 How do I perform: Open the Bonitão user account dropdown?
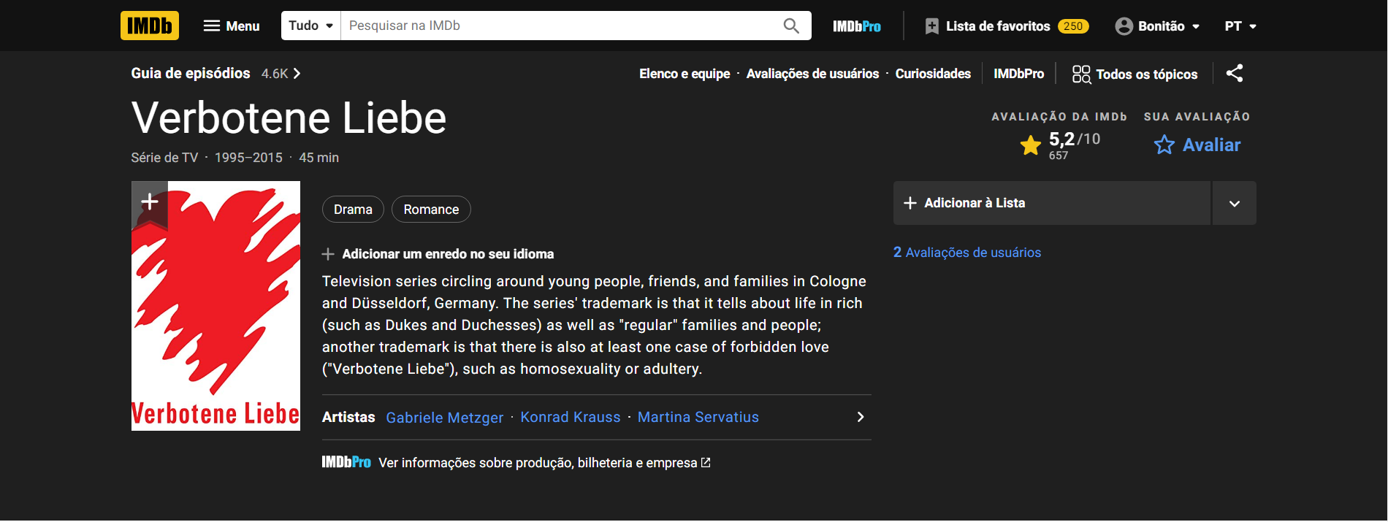click(1157, 26)
